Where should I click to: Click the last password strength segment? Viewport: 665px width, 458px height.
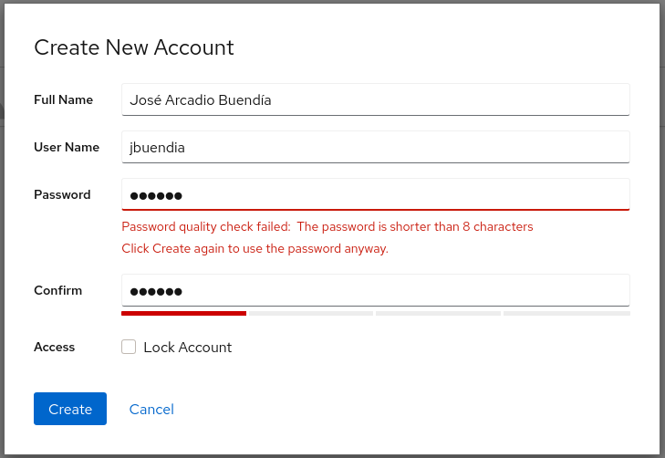(x=566, y=313)
